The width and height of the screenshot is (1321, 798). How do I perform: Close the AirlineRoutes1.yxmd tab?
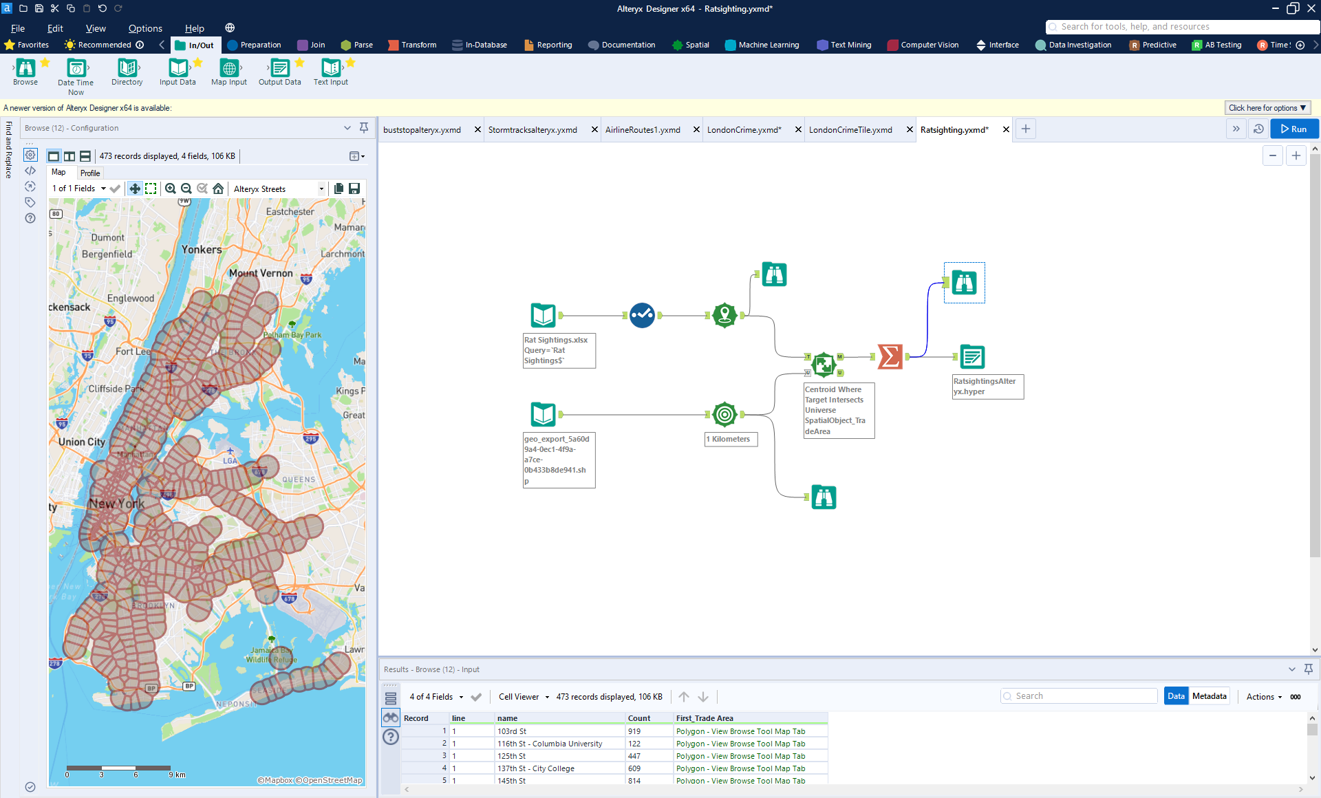(696, 129)
